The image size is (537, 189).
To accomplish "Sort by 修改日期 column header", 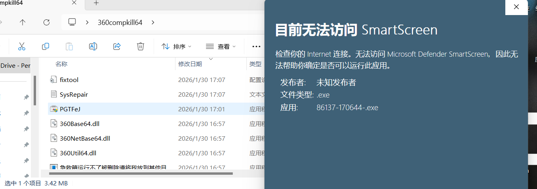I will pyautogui.click(x=190, y=64).
